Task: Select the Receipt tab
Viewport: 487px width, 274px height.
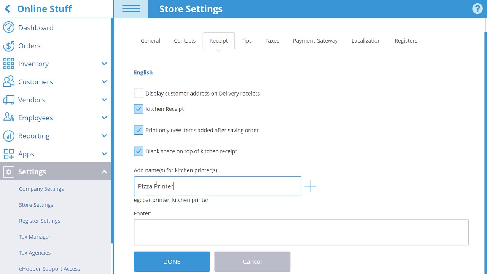Action: tap(219, 41)
